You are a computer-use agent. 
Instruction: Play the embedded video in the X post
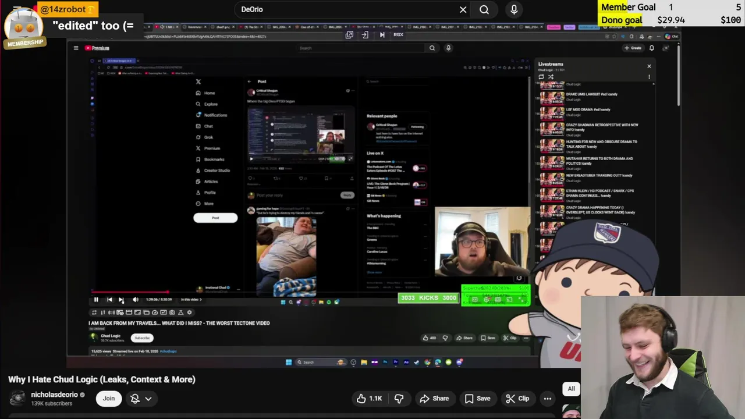251,158
